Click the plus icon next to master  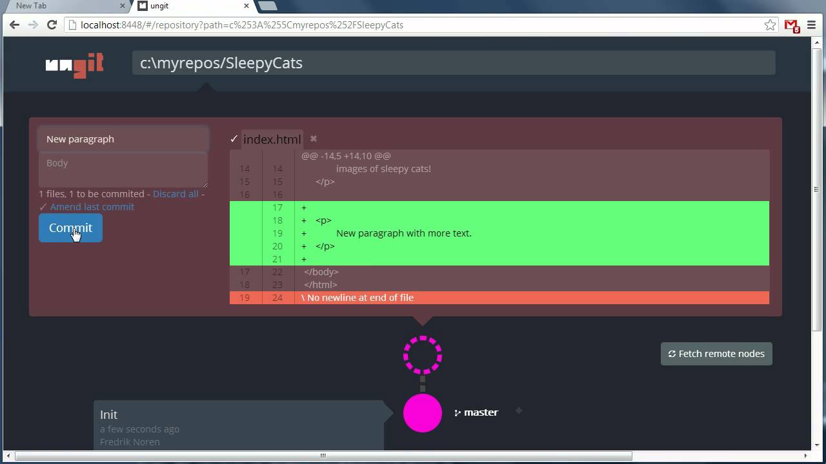[518, 411]
